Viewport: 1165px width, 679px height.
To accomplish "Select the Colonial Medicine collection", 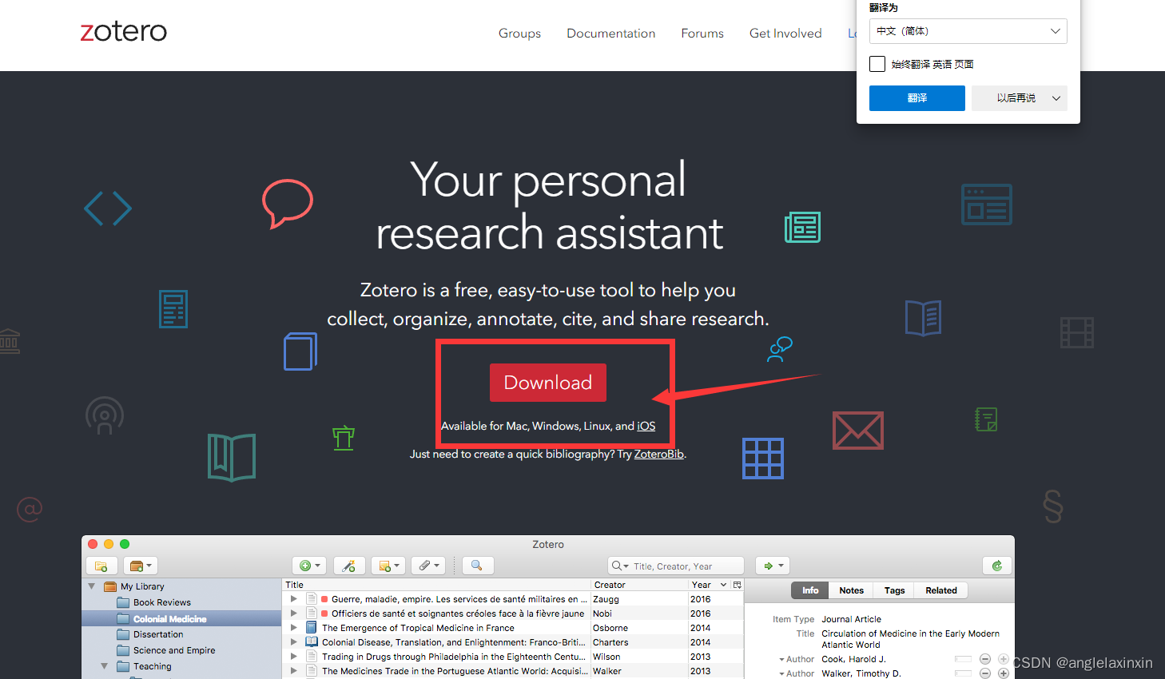I will [169, 619].
